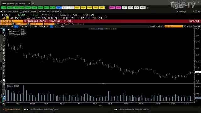Toggle the Annotate option above chart
Image resolution: width=201 pixels, height=113 pixels.
pos(100,29)
